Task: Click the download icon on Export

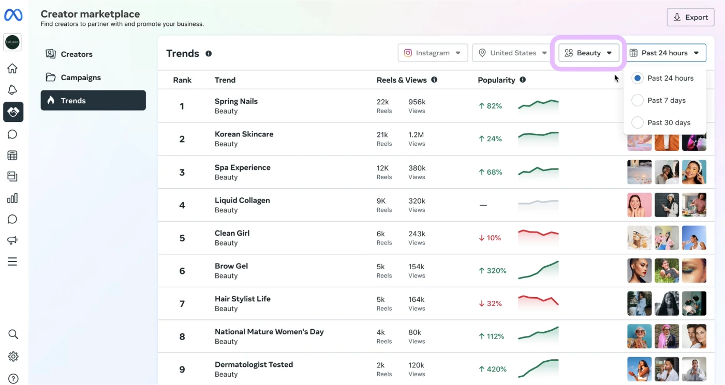Action: 677,17
